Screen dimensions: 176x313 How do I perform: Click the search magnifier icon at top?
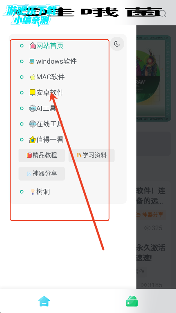(x=163, y=13)
